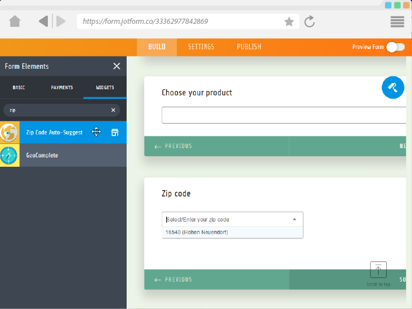This screenshot has height=309, width=412.
Task: Expand the zip code dropdown arrow
Action: (294, 219)
